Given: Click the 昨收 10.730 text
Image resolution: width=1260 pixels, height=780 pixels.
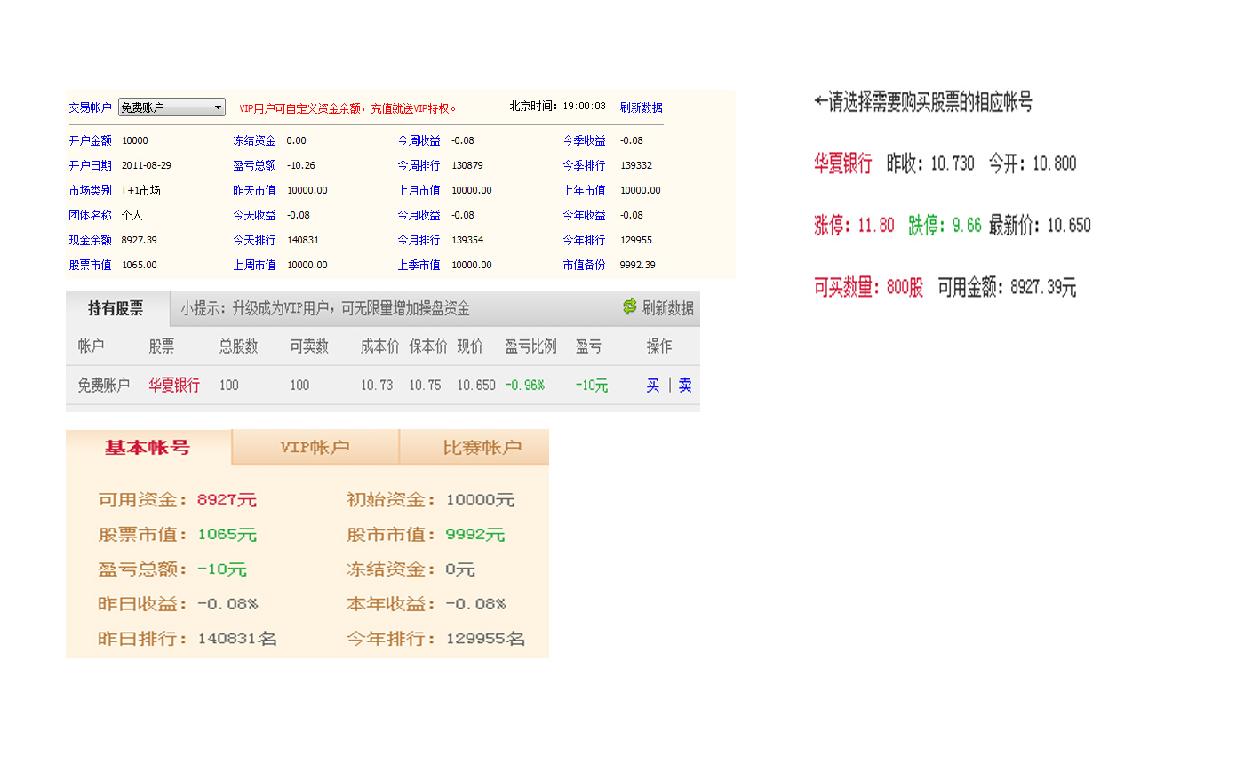Looking at the screenshot, I should pyautogui.click(x=930, y=163).
